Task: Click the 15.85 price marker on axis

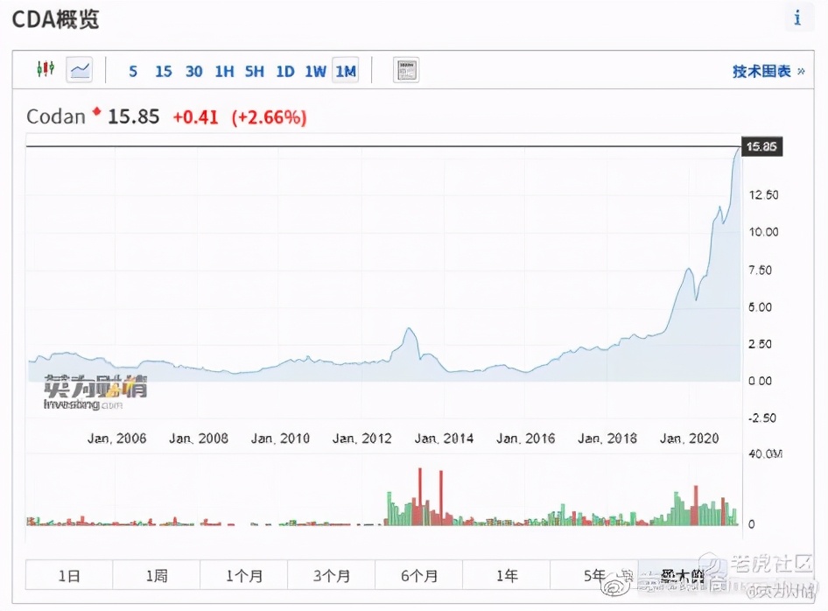Action: click(x=761, y=147)
